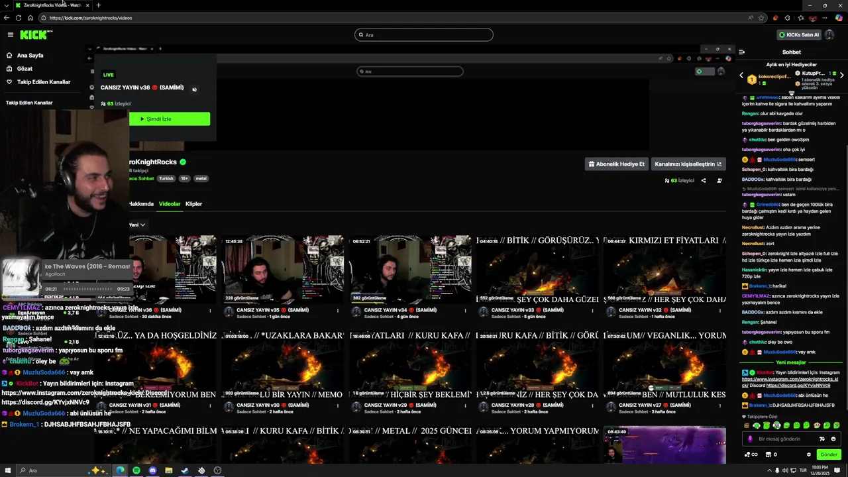Select the metal channel tag
This screenshot has width=848, height=477.
[201, 178]
